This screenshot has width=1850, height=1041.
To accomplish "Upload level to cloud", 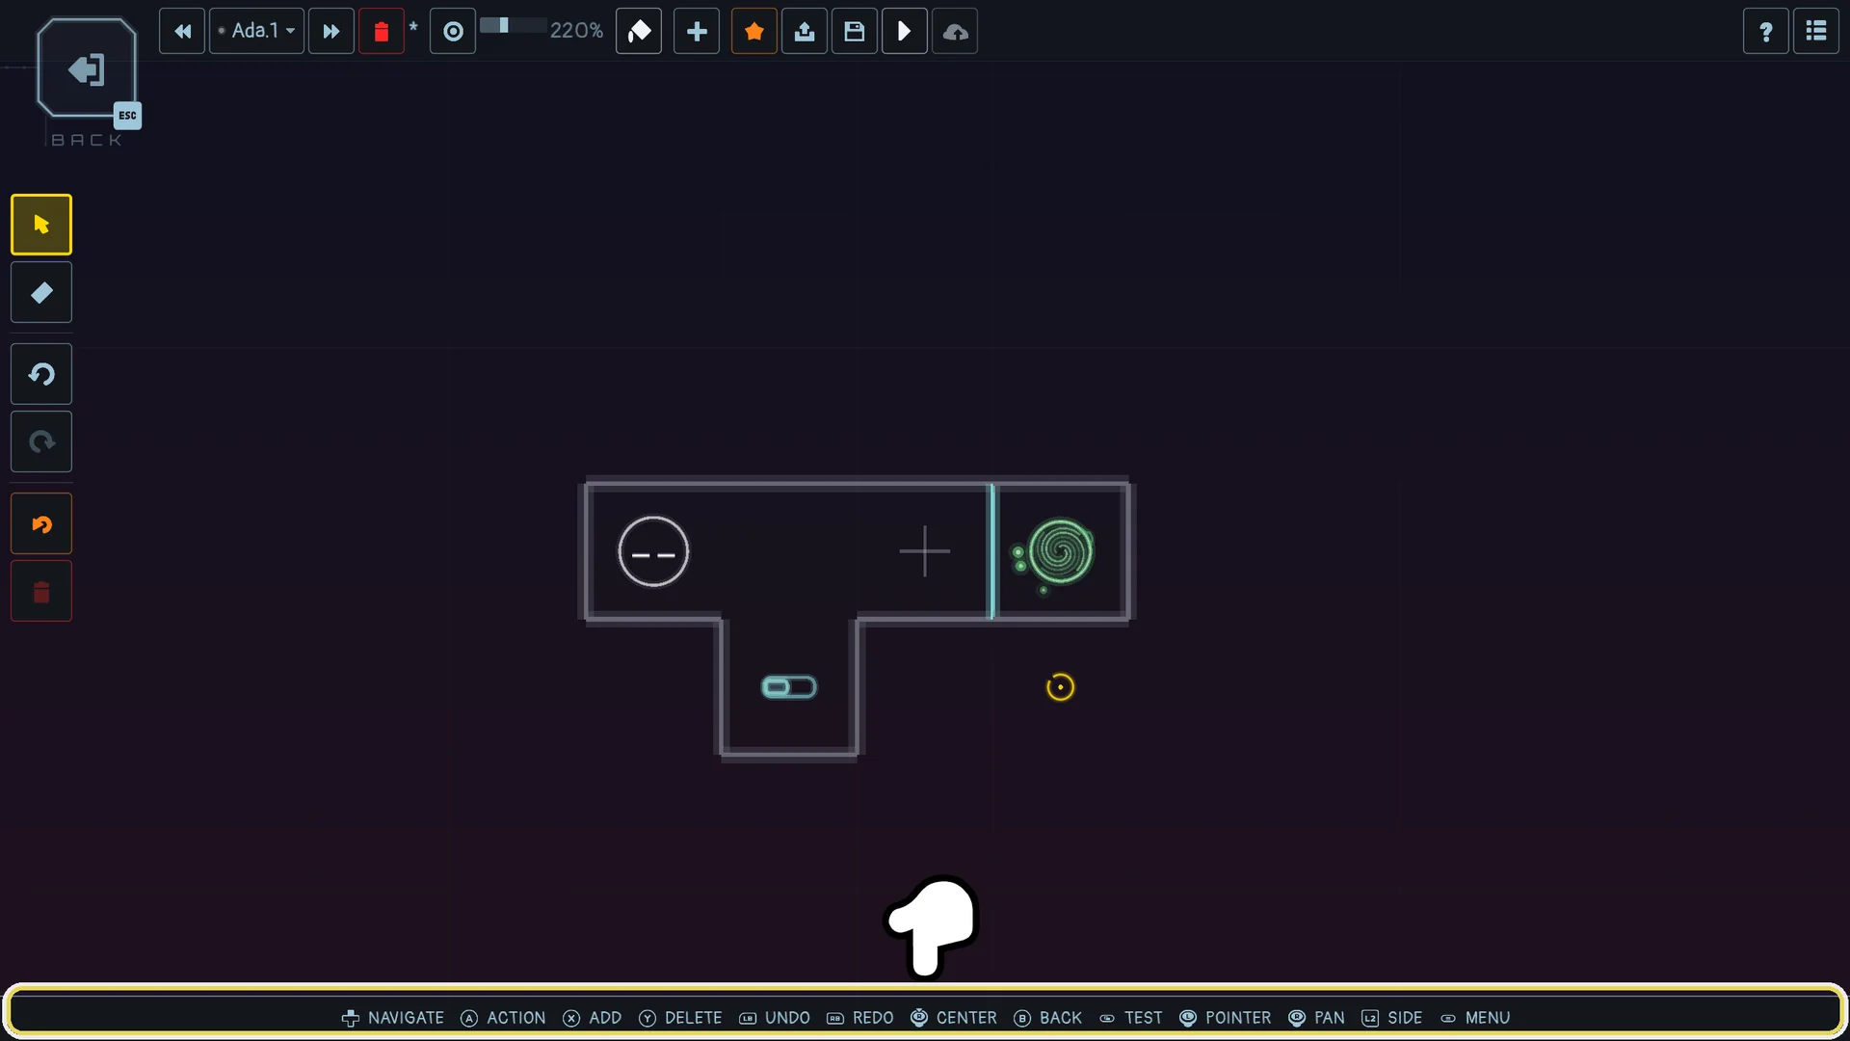I will coord(955,32).
